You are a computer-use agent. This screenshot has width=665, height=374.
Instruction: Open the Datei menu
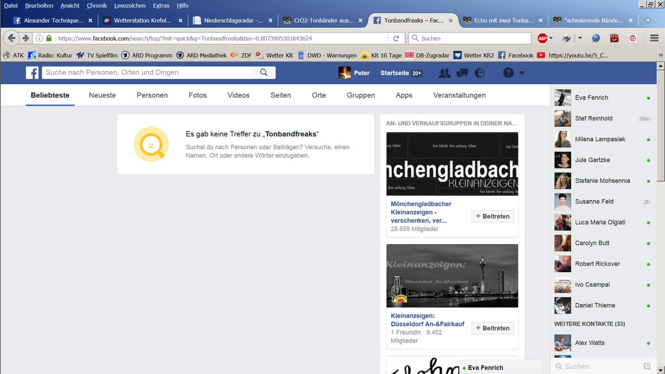[11, 5]
